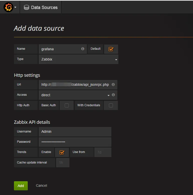Click the Password input field
Image resolution: width=193 pixels, height=195 pixels.
click(75, 142)
